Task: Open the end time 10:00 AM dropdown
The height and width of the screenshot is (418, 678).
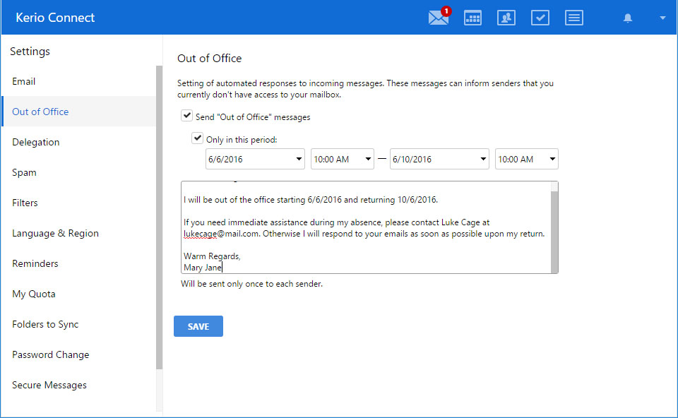Action: [527, 159]
